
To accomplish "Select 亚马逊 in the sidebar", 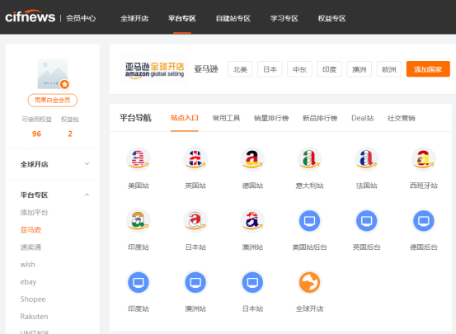I will (31, 230).
